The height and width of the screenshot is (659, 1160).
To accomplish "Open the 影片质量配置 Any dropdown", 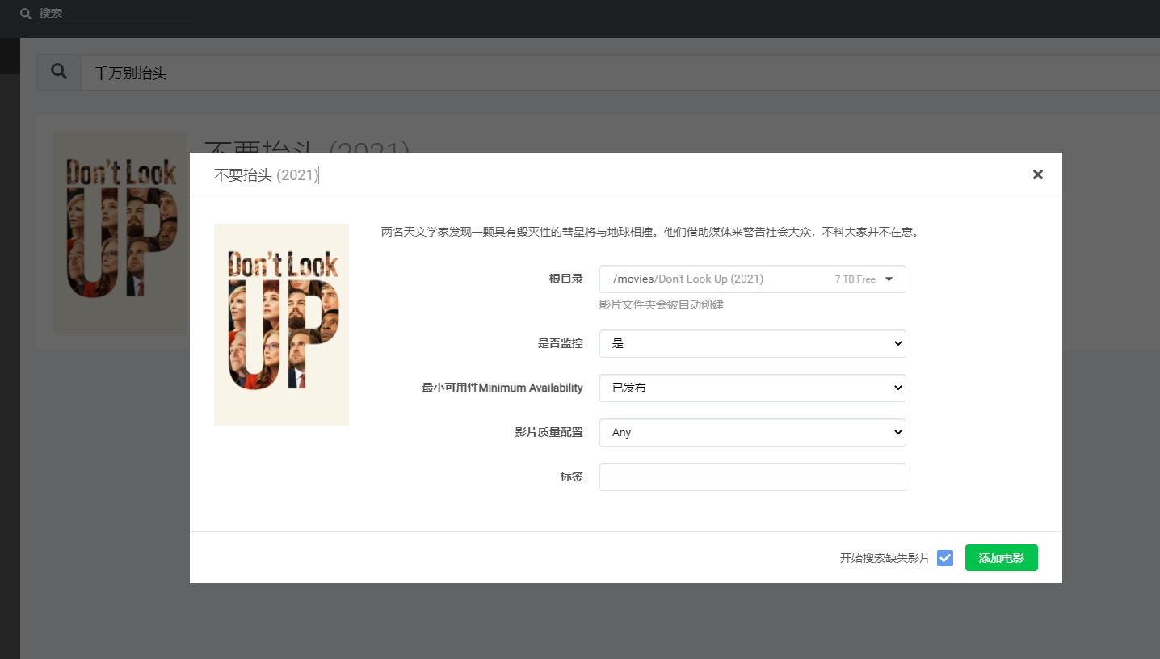I will click(x=753, y=432).
